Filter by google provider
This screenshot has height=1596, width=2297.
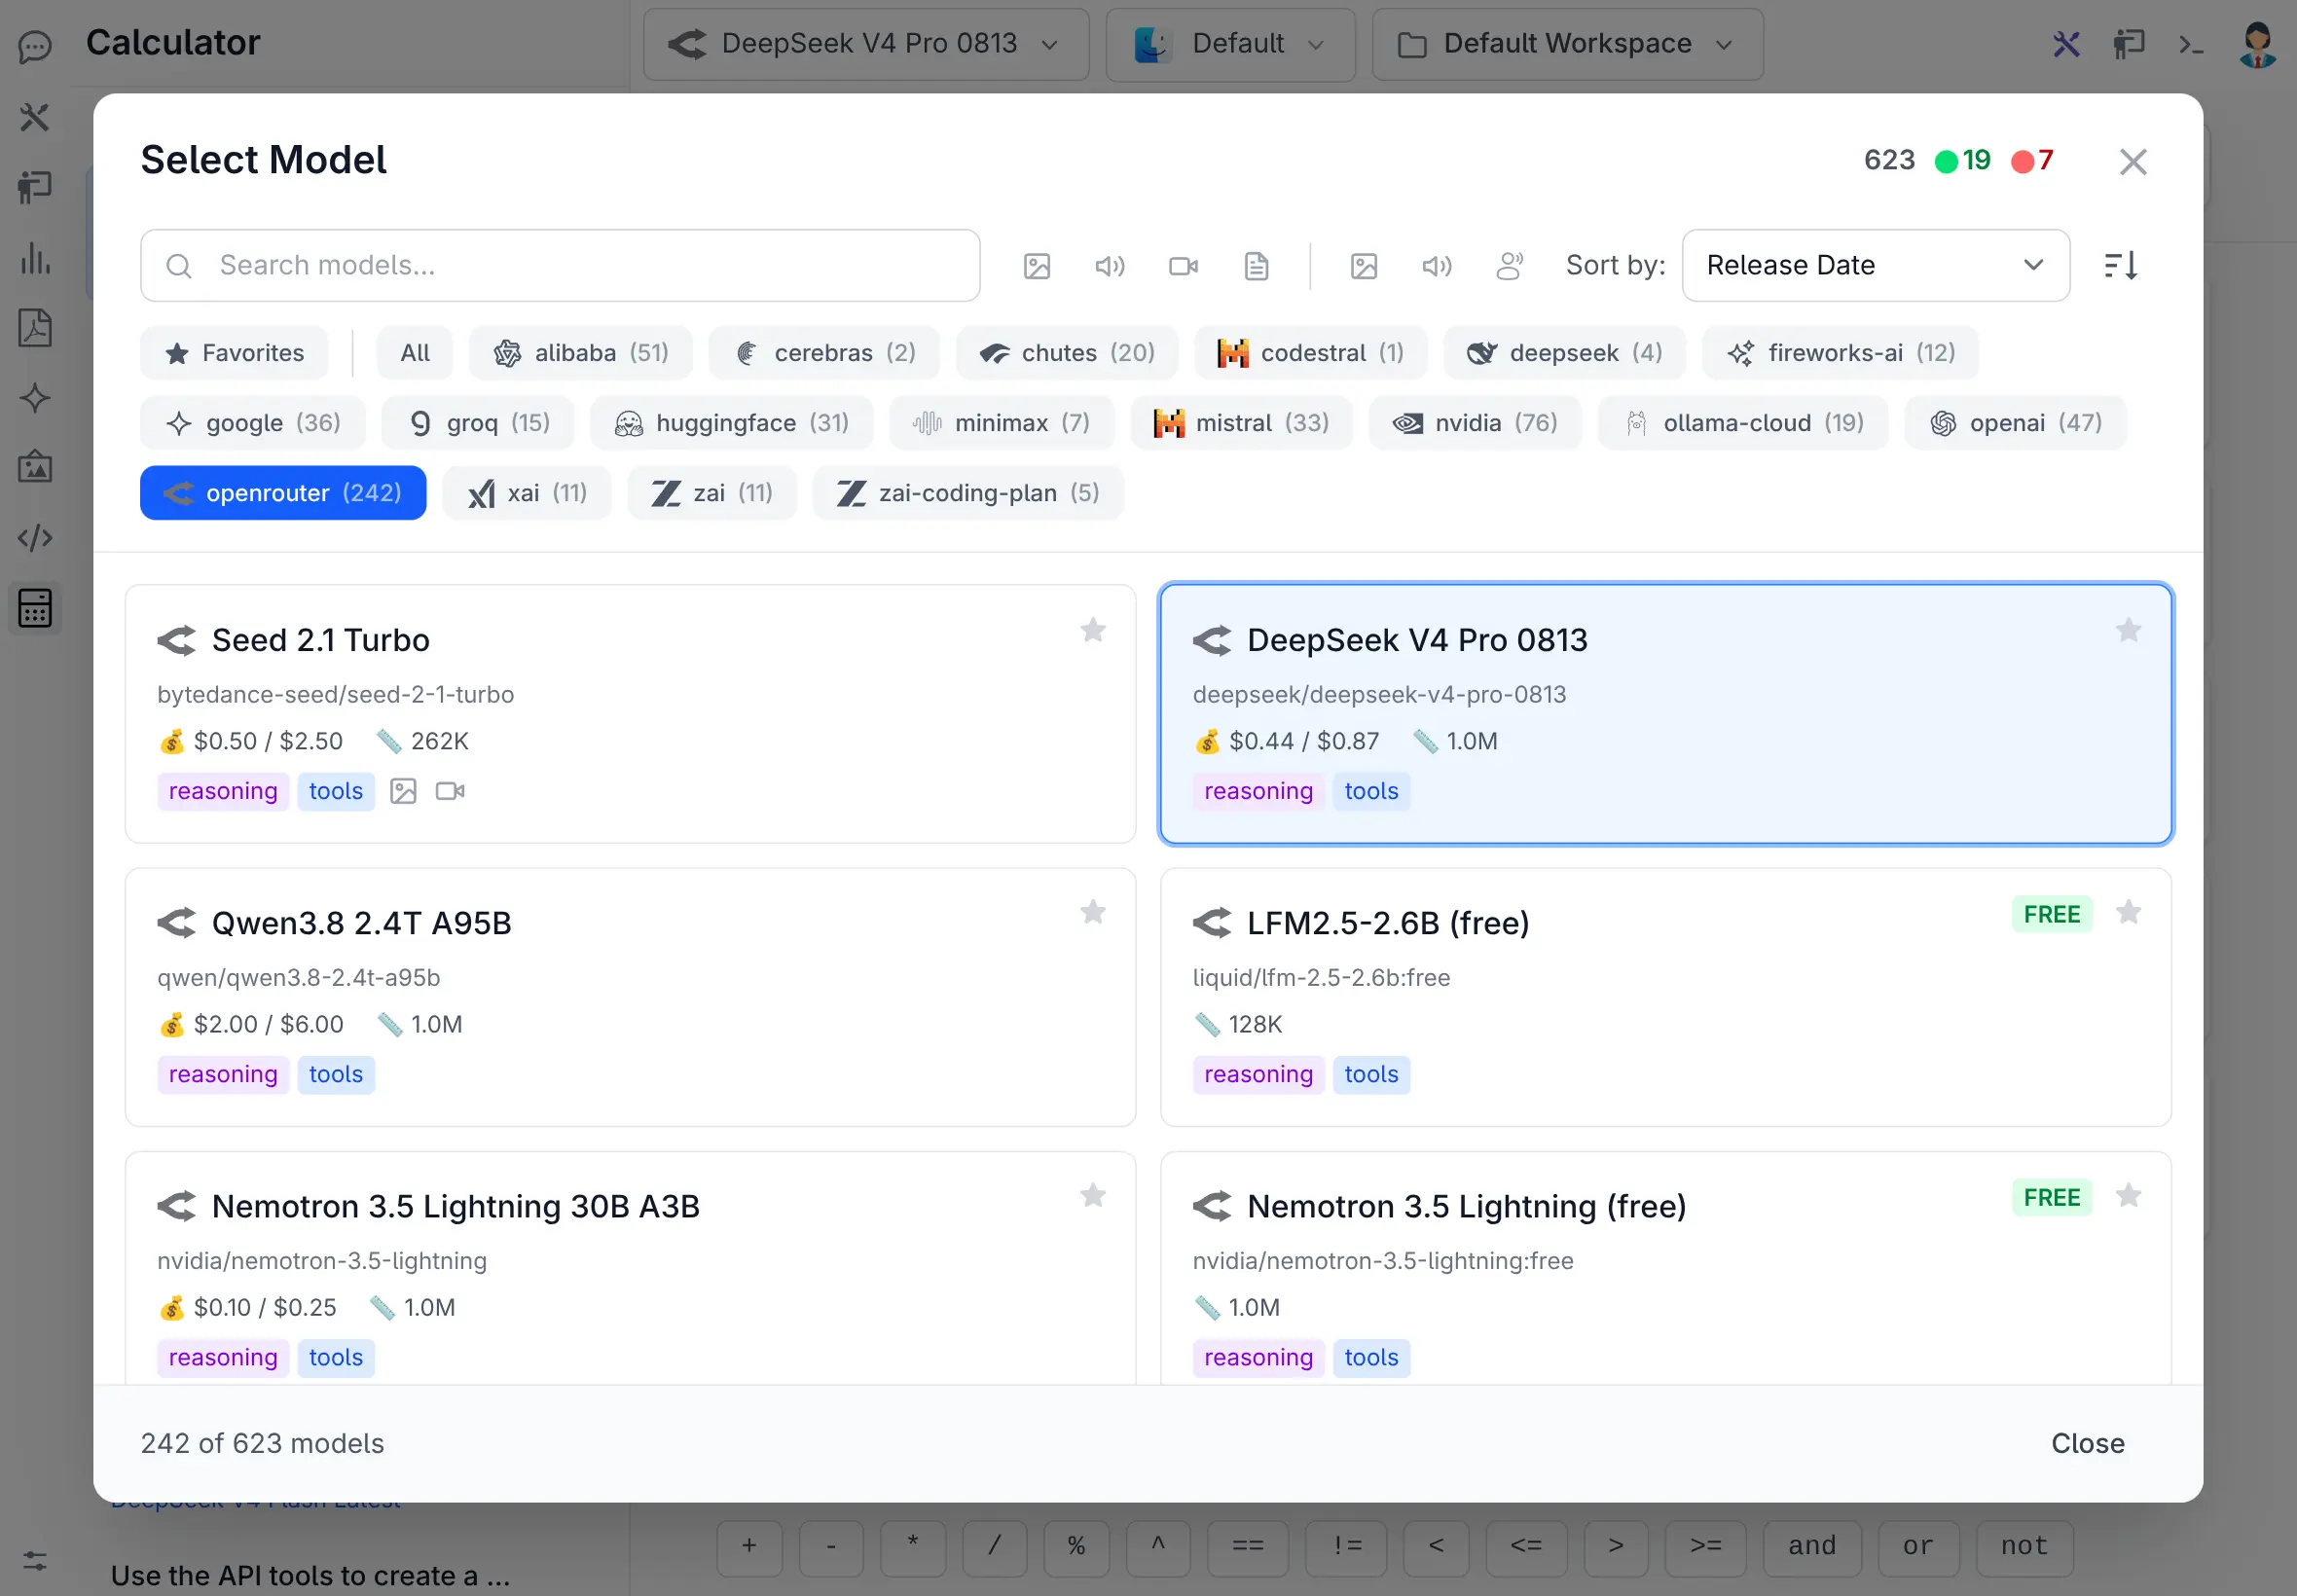click(253, 423)
